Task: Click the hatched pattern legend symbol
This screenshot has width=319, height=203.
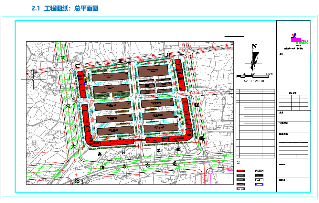Action: [x=240, y=180]
